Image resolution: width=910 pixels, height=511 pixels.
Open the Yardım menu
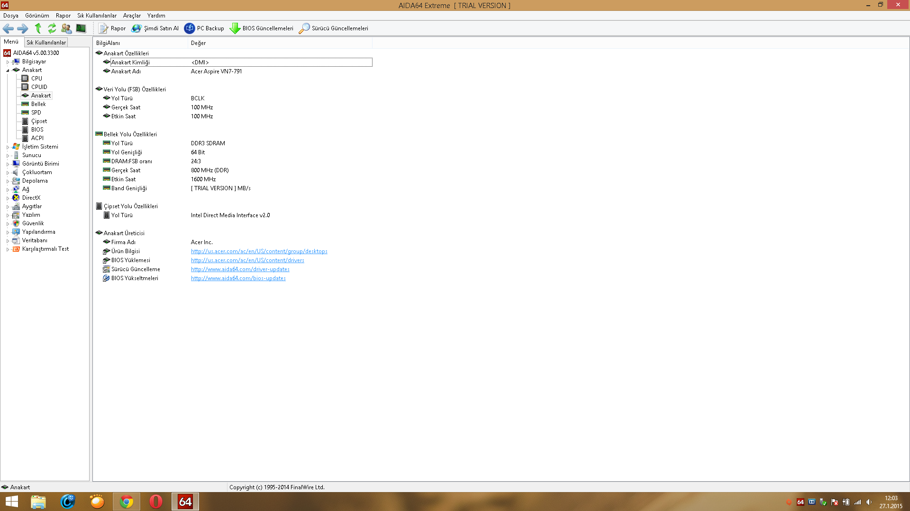click(x=156, y=16)
